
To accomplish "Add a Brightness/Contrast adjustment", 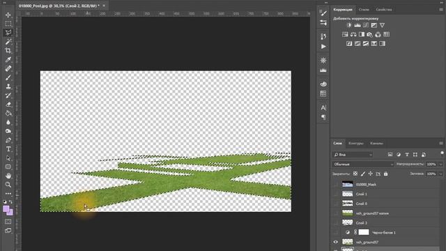I will (x=348, y=25).
